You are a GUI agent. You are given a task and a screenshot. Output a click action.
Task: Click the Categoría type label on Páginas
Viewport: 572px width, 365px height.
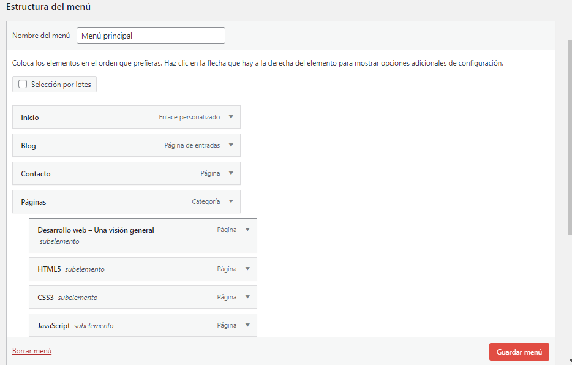tap(206, 201)
